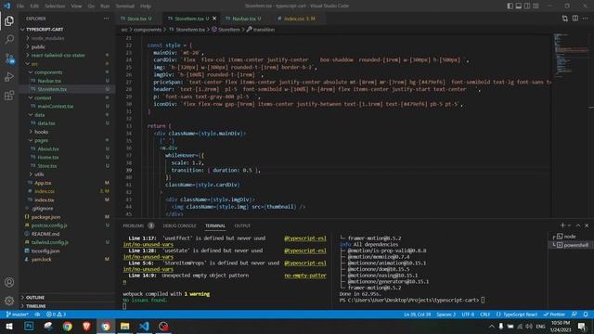Toggle bottom panel visibility in title bar

tap(519, 6)
